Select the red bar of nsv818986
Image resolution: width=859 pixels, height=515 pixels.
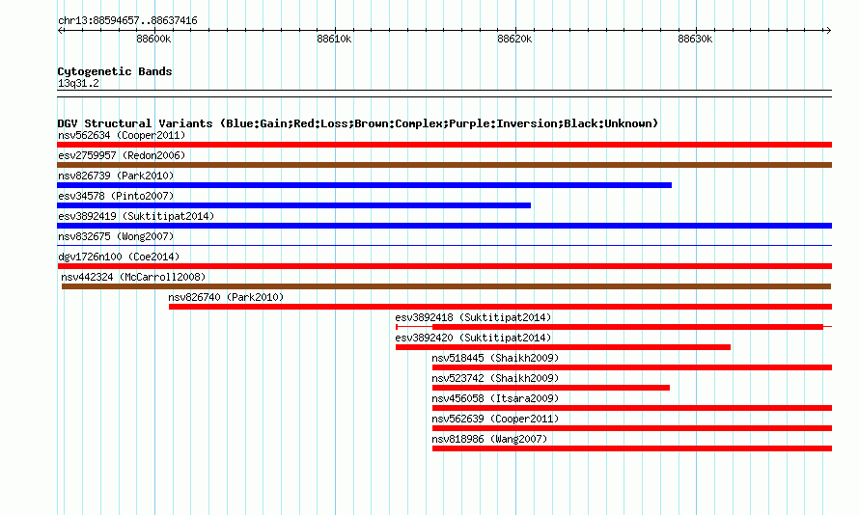[632, 448]
